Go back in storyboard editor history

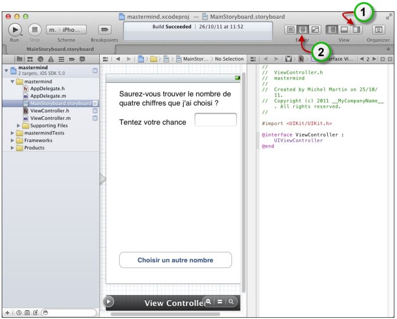[x=118, y=59]
